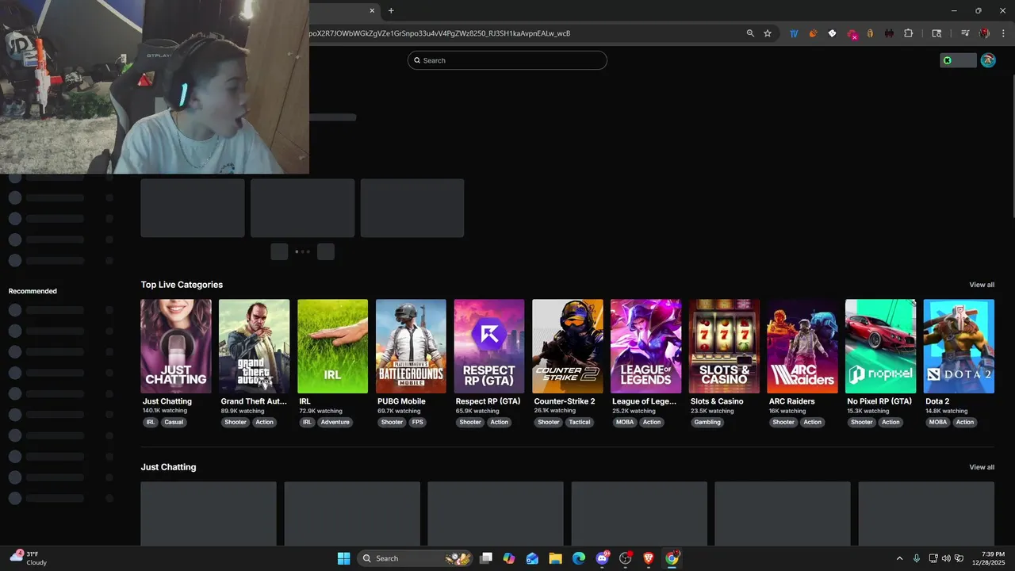Viewport: 1015px width, 571px height.
Task: Close the current browser tab
Action: coord(373,10)
